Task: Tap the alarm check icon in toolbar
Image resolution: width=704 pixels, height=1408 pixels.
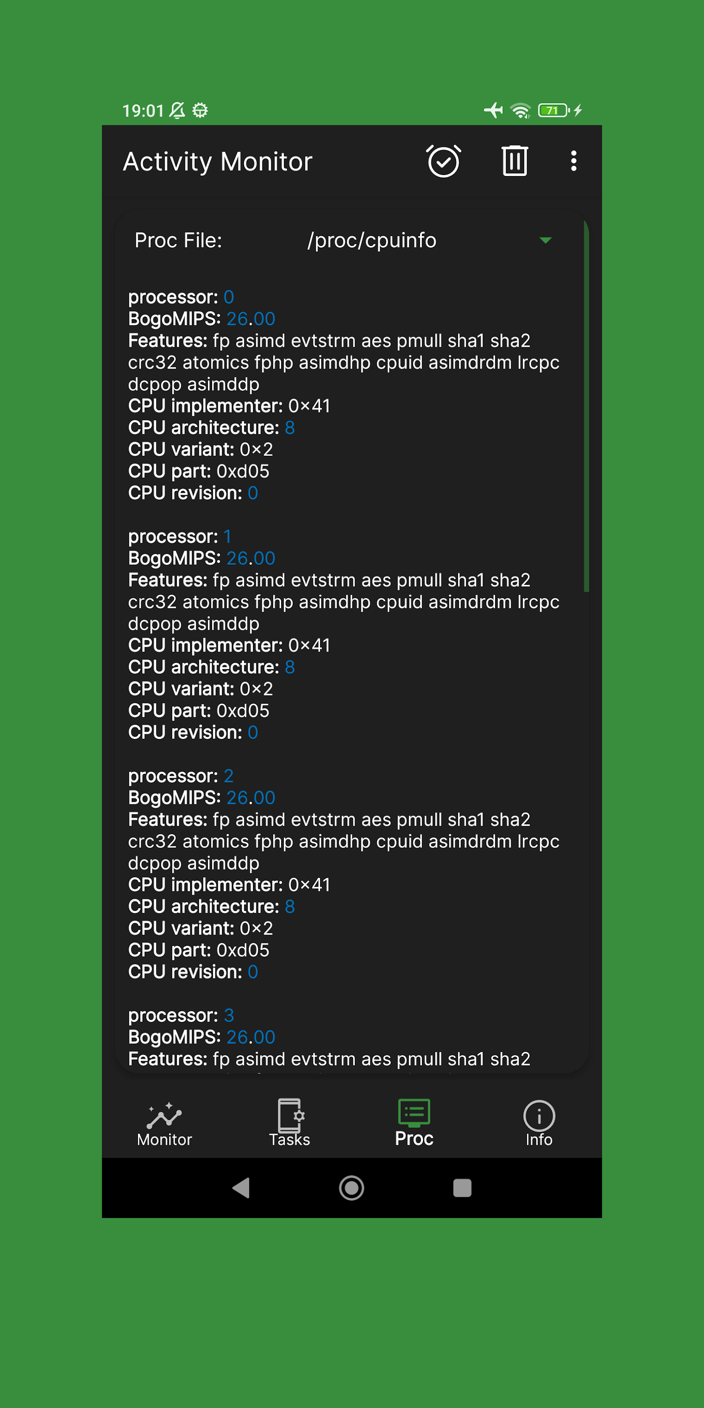Action: pos(443,161)
